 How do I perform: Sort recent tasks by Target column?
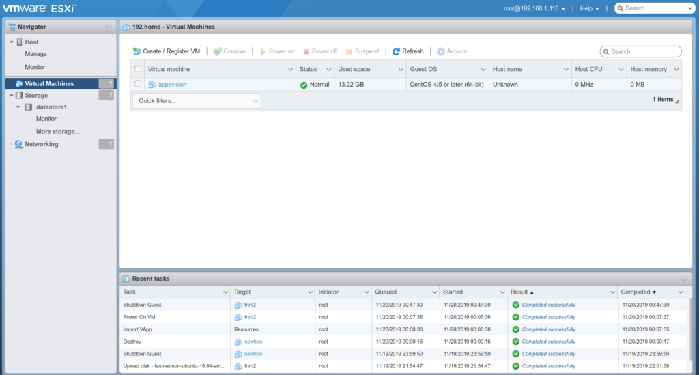242,292
